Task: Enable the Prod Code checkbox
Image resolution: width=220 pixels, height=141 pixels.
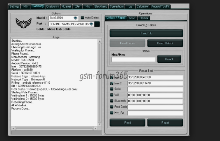Action: (x=112, y=107)
